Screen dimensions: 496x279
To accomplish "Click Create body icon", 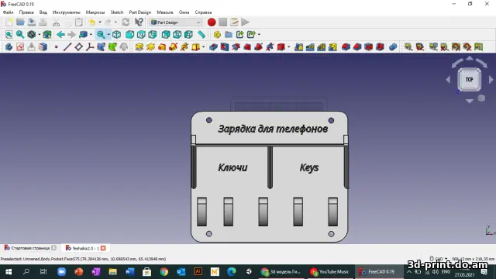I will click(9, 47).
